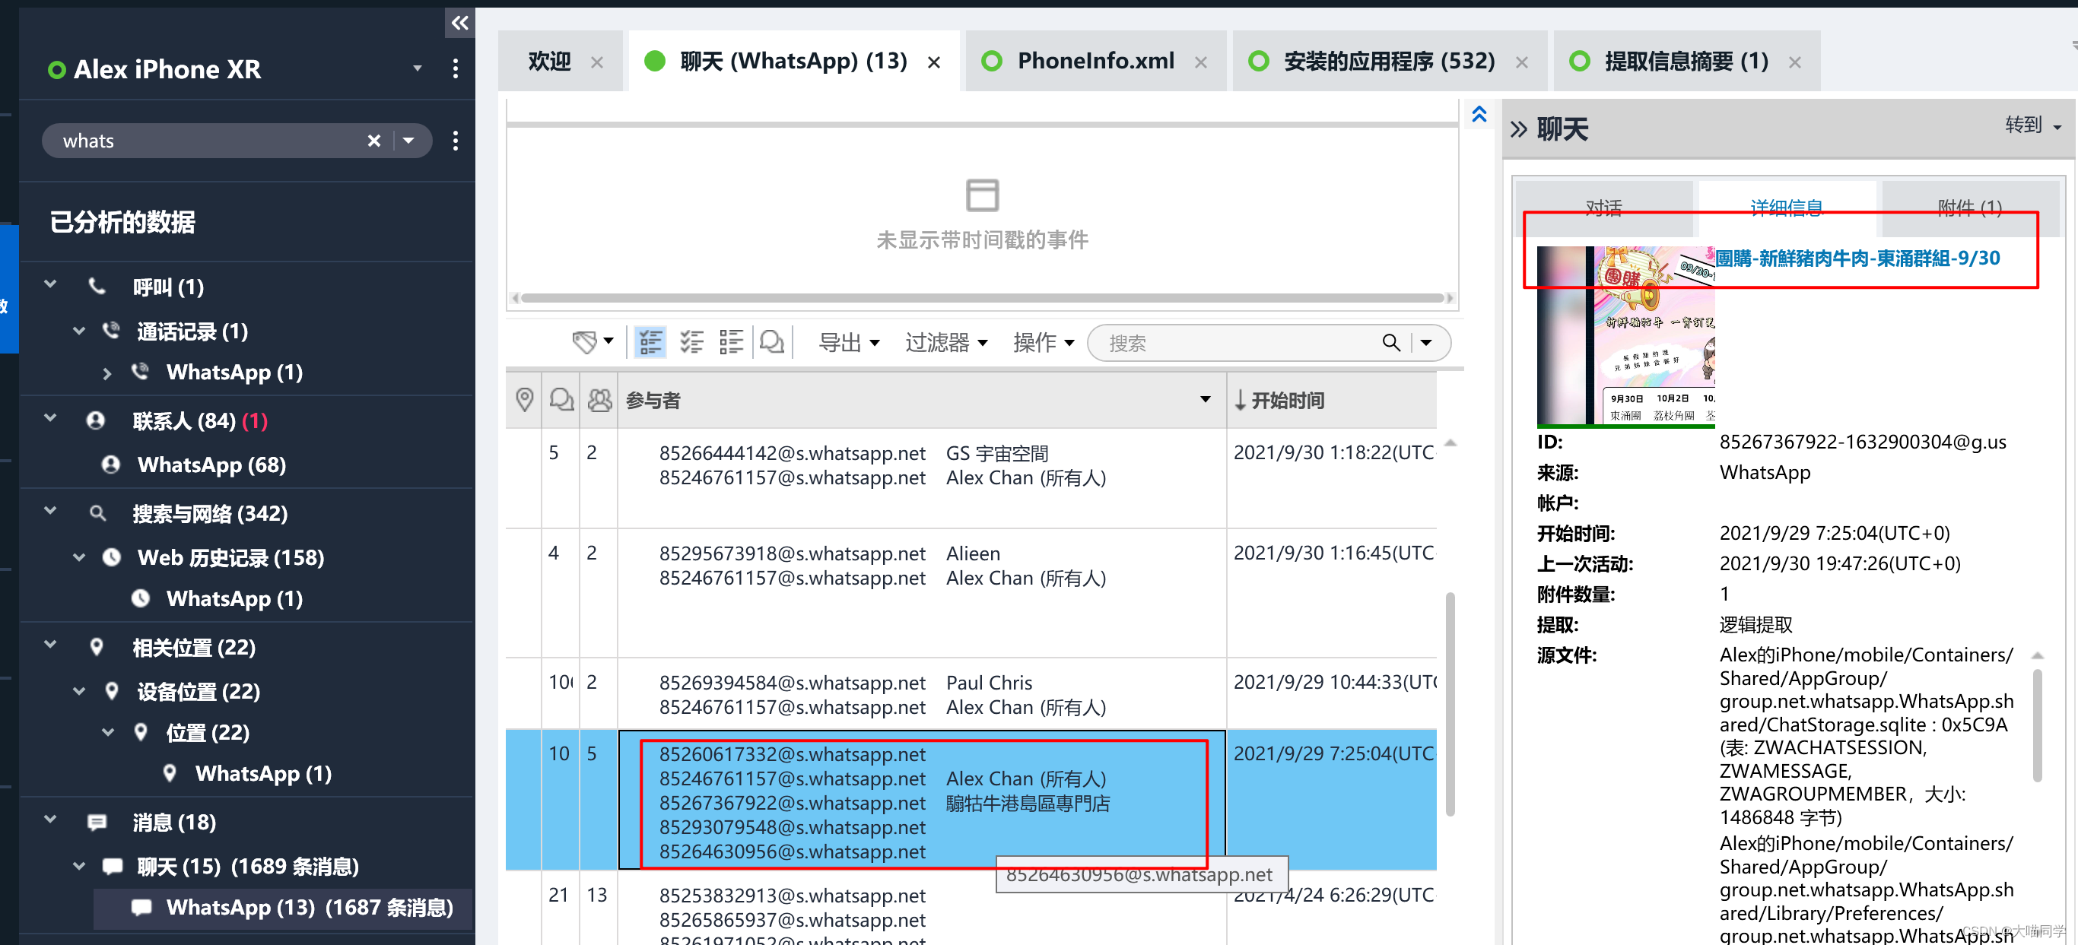Click 转到 button in top right panel
The height and width of the screenshot is (945, 2078).
(x=2021, y=125)
